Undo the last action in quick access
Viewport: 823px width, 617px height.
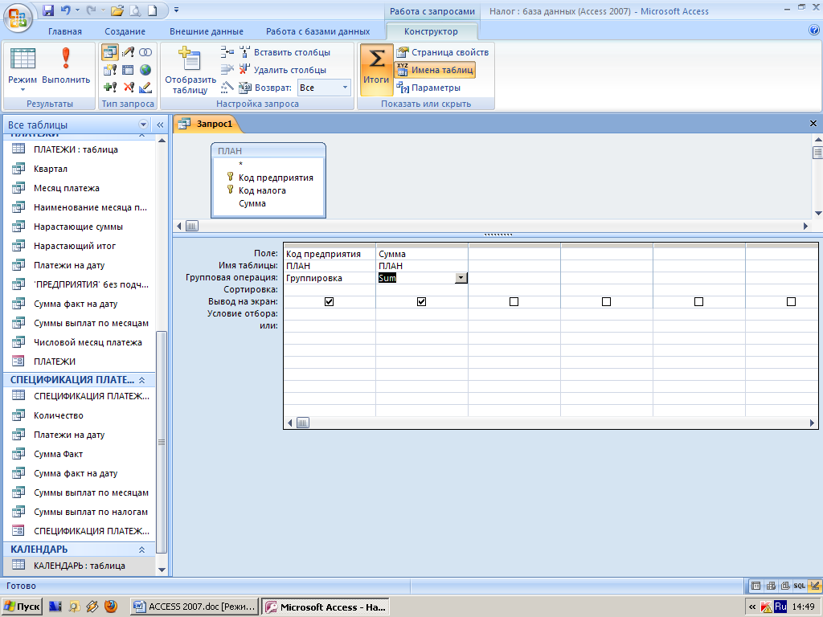(x=66, y=10)
